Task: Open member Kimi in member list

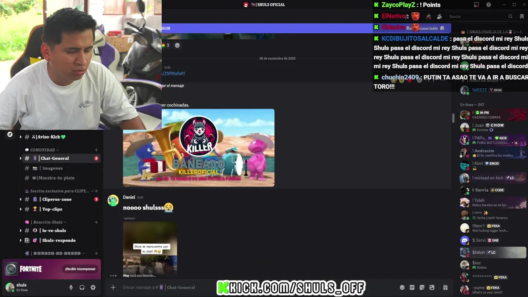Action: (x=493, y=166)
